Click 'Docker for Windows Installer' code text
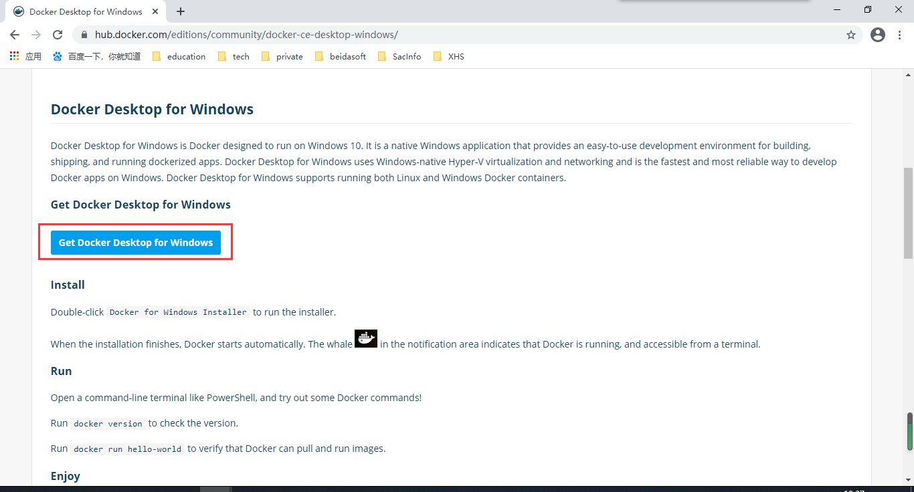This screenshot has width=914, height=492. pos(178,312)
